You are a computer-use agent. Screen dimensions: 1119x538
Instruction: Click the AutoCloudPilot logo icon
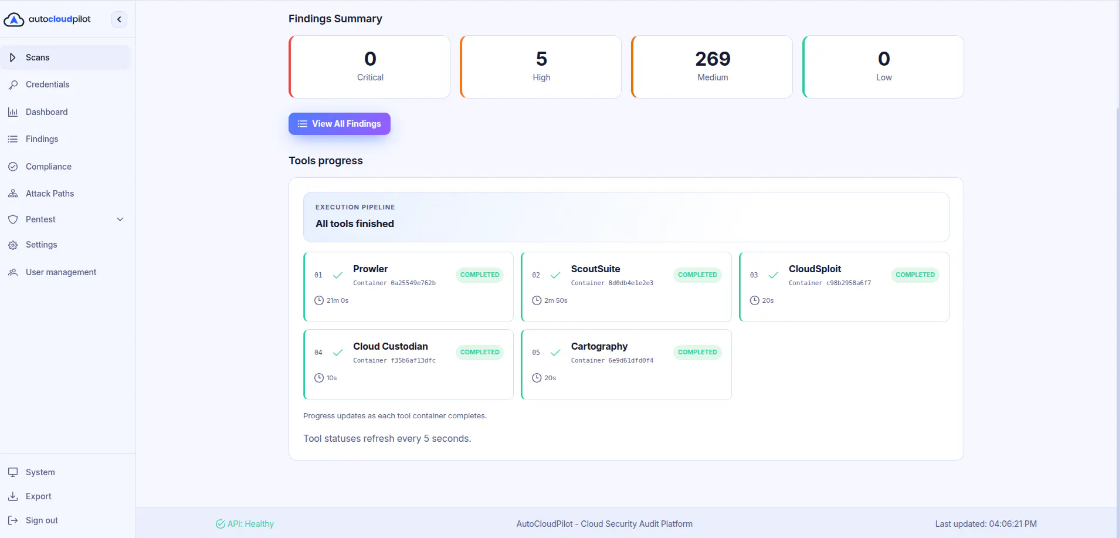click(x=14, y=19)
